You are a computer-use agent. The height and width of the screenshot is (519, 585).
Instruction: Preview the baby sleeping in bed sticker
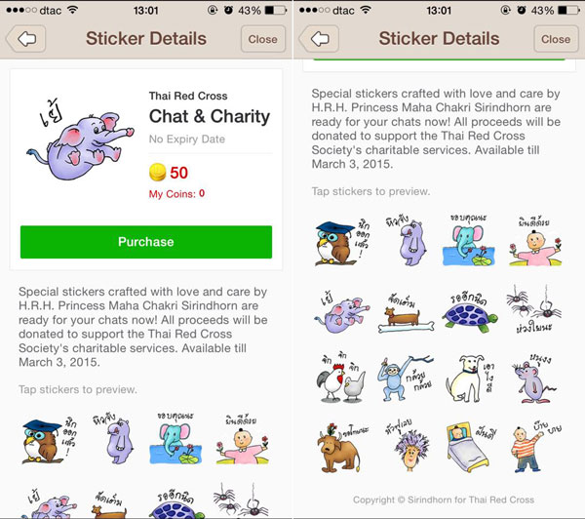(470, 448)
